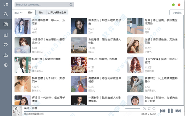Go back to the previous track

(x=163, y=111)
